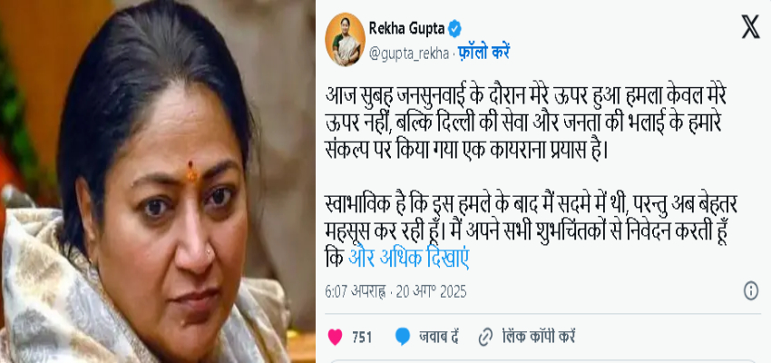Click the X logo in the tweet corner
Image resolution: width=771 pixels, height=363 pixels.
750,26
